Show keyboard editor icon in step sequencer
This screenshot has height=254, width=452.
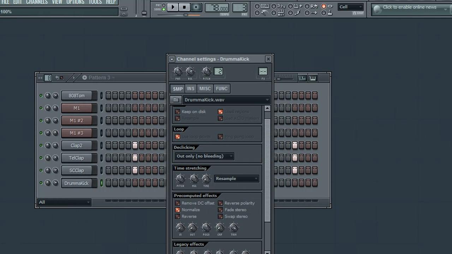click(313, 78)
